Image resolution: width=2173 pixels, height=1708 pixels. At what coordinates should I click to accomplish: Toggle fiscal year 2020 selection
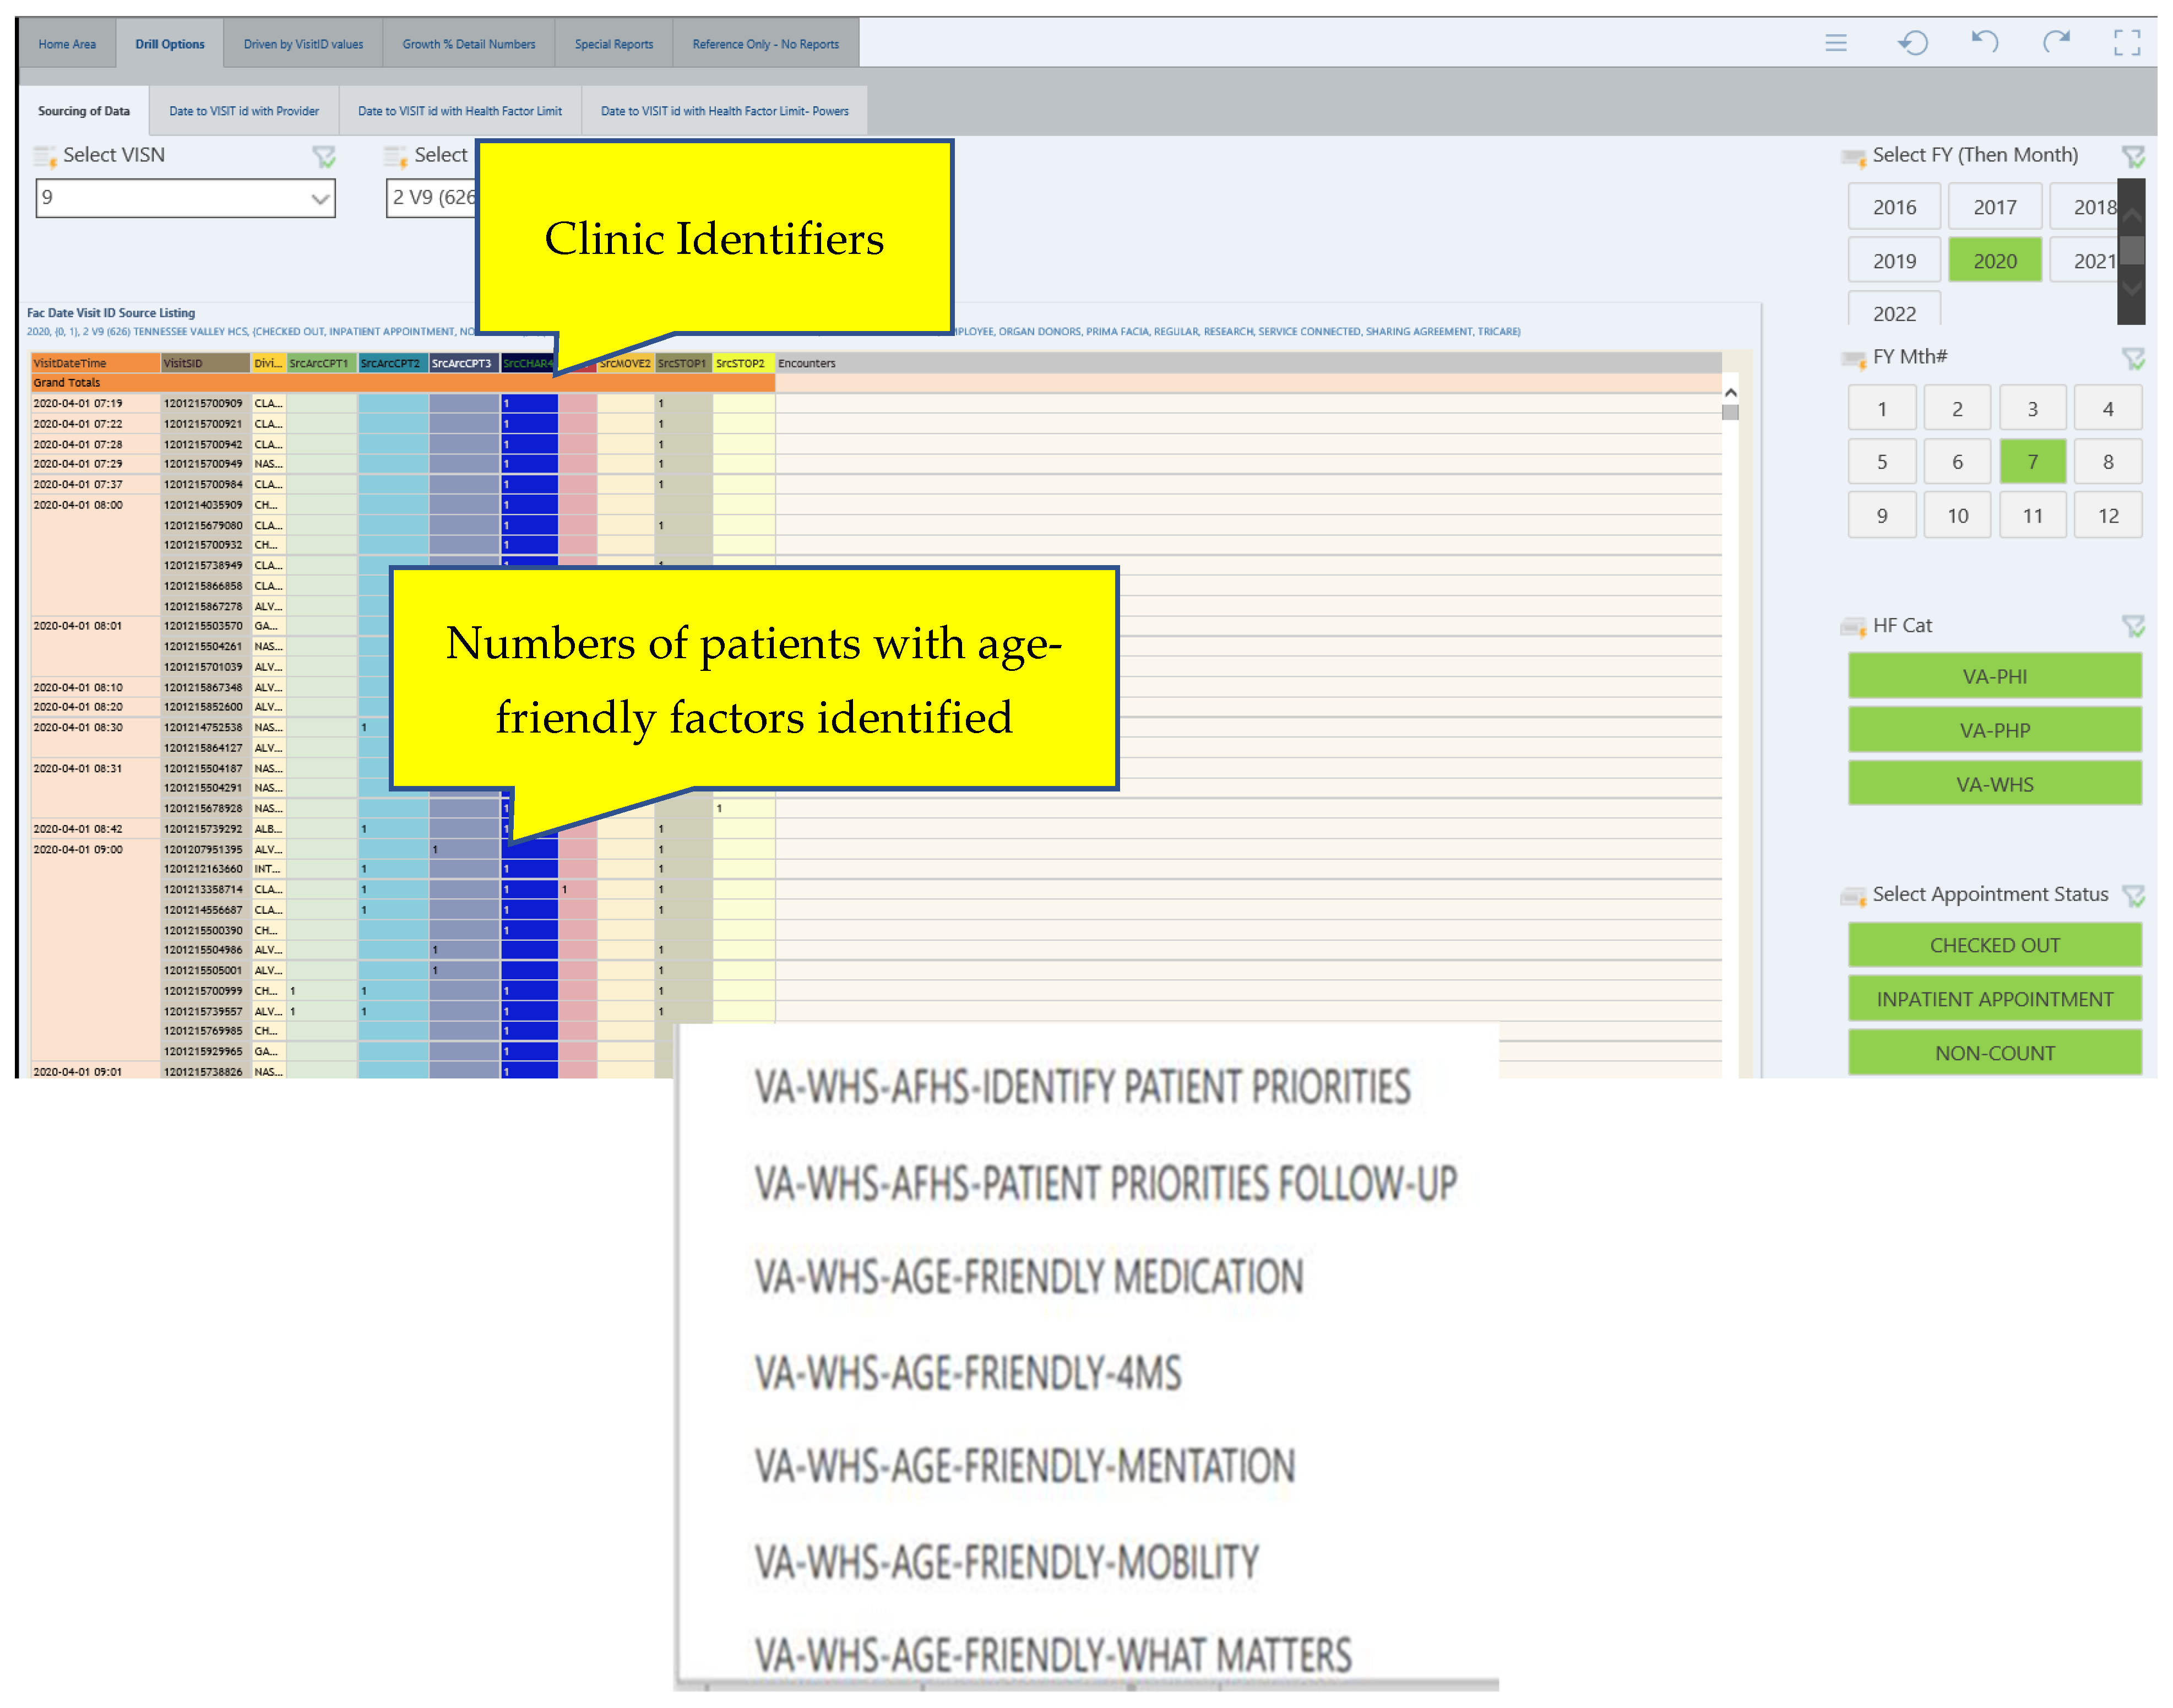coord(1994,261)
